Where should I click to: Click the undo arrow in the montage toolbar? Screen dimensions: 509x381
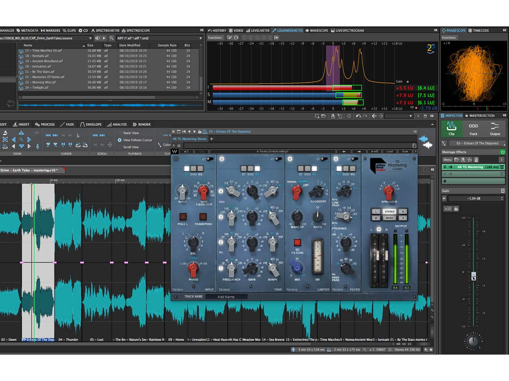[358, 116]
